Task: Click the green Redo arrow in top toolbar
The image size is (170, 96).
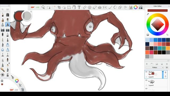Action: pos(38,7)
